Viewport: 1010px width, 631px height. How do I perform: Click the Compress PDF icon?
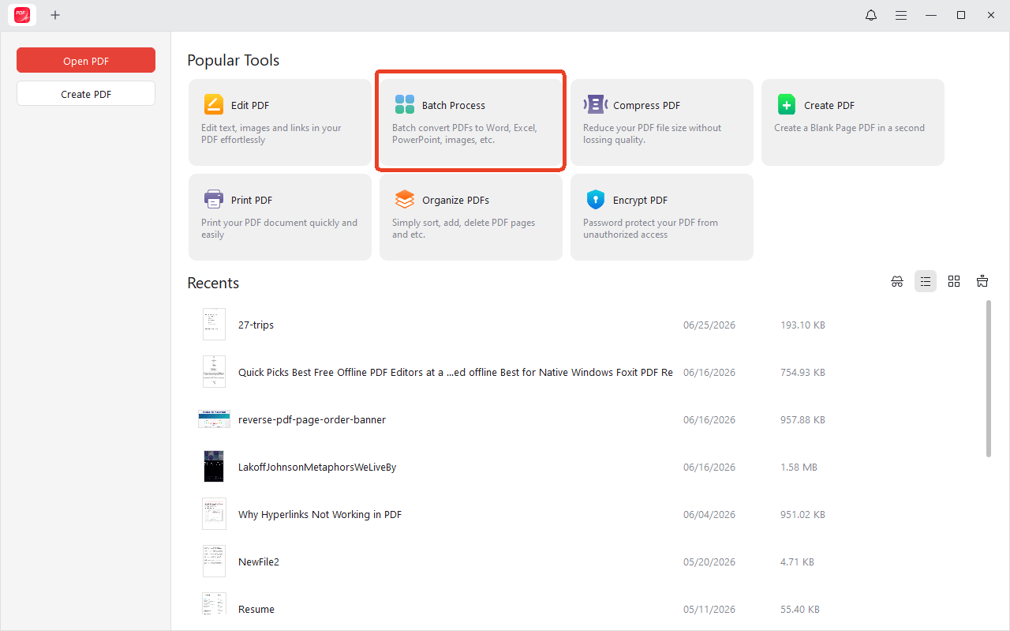click(596, 104)
